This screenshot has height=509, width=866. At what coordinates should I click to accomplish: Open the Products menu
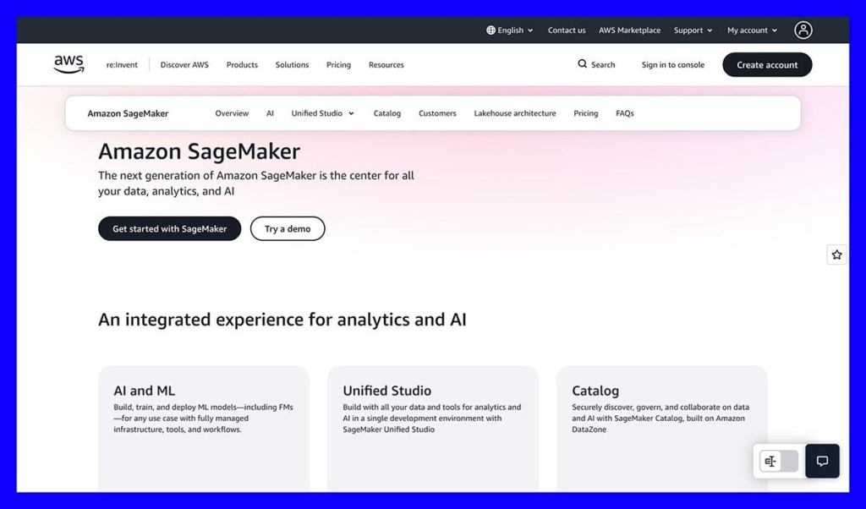click(x=242, y=64)
